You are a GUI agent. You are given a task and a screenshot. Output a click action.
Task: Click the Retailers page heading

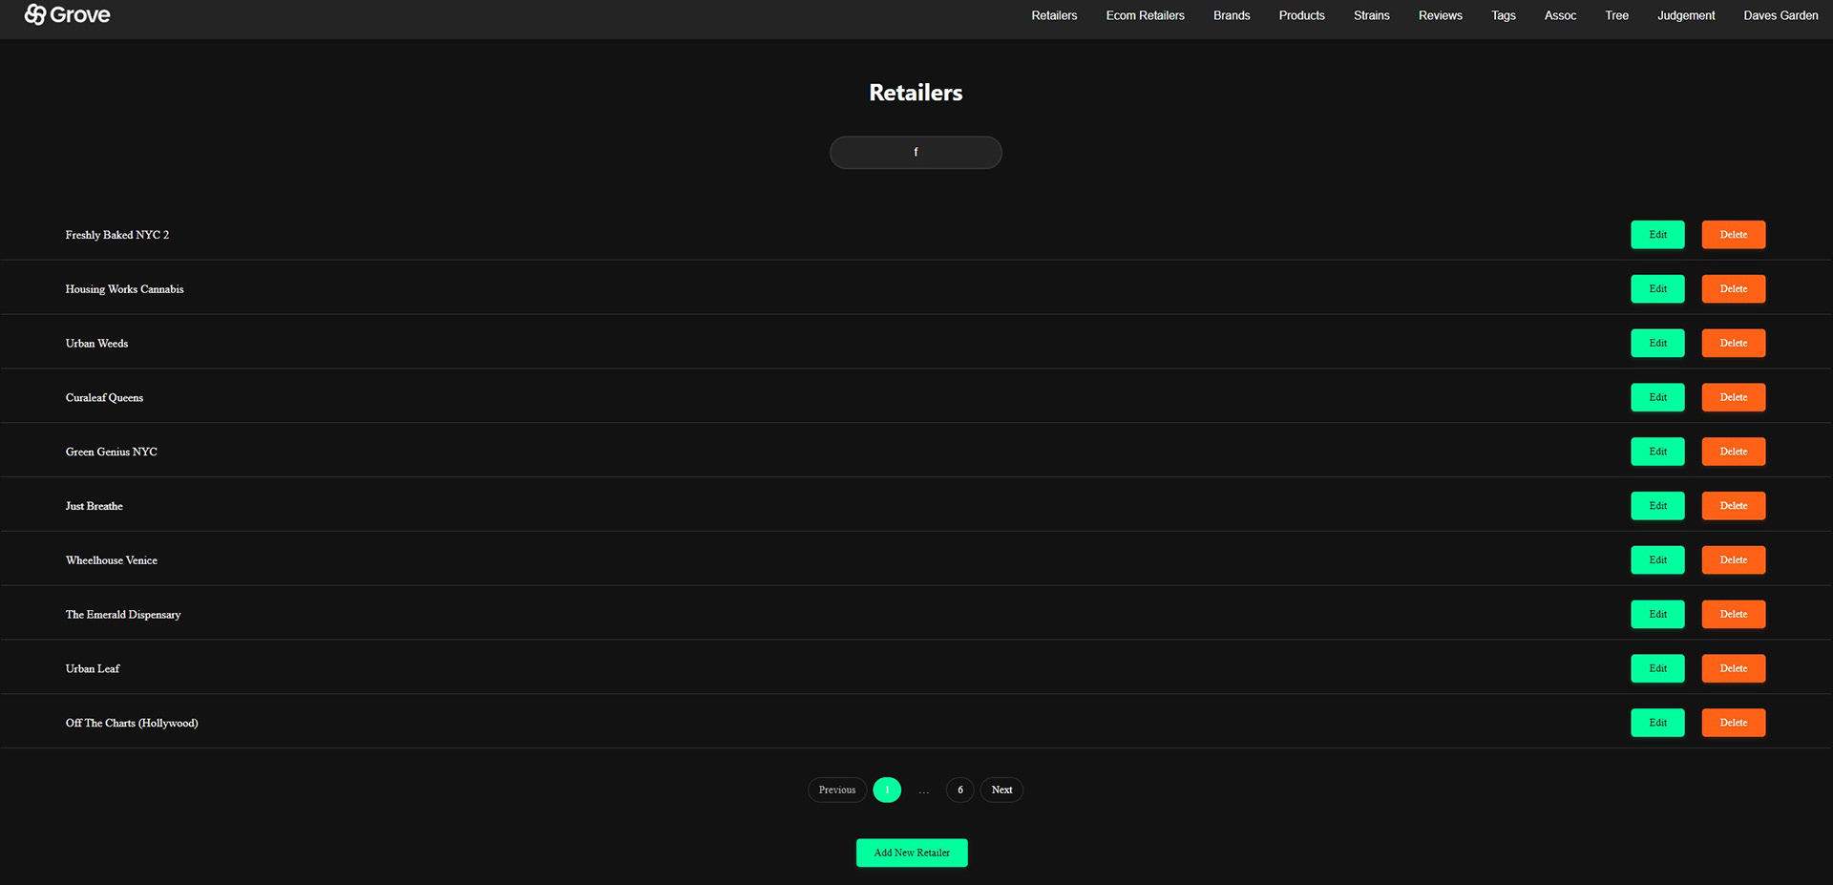coord(916,93)
